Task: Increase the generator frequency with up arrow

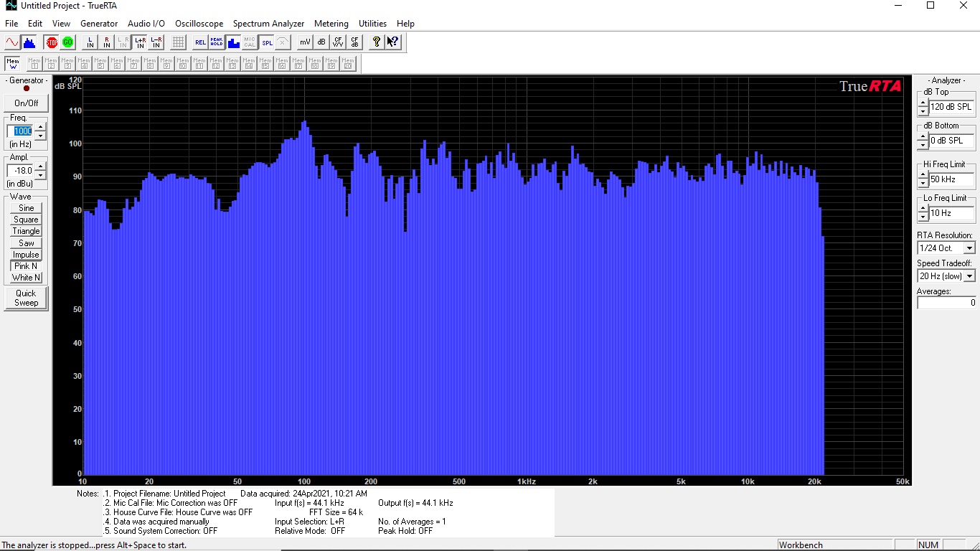Action: pos(40,127)
